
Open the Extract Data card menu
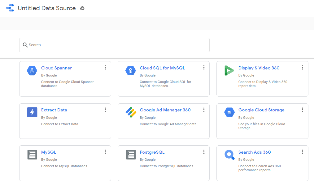tap(105, 110)
